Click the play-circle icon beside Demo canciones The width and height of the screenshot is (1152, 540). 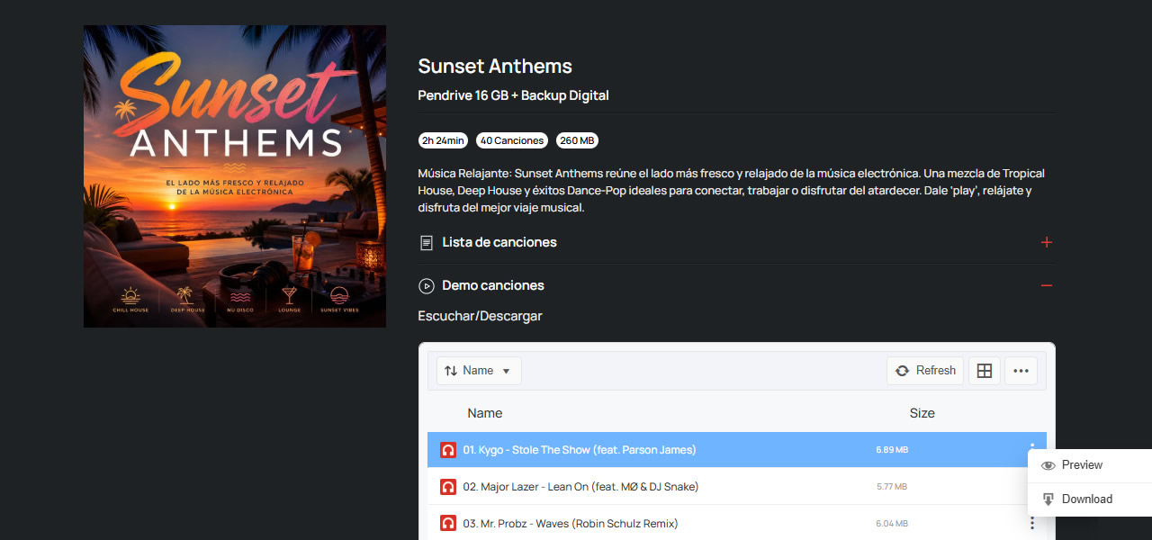tap(427, 285)
